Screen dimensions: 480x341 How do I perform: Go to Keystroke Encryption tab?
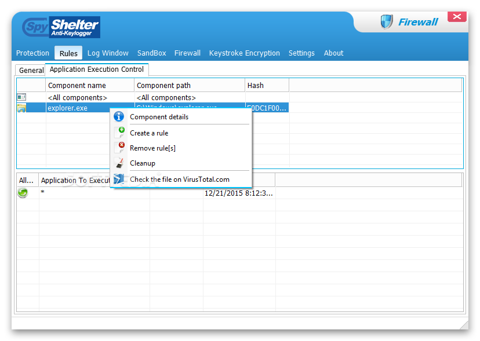[244, 53]
